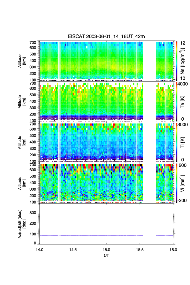Click the 16.0 tick label on the time axis
Image resolution: width=190 pixels, height=285 pixels.
(173, 249)
